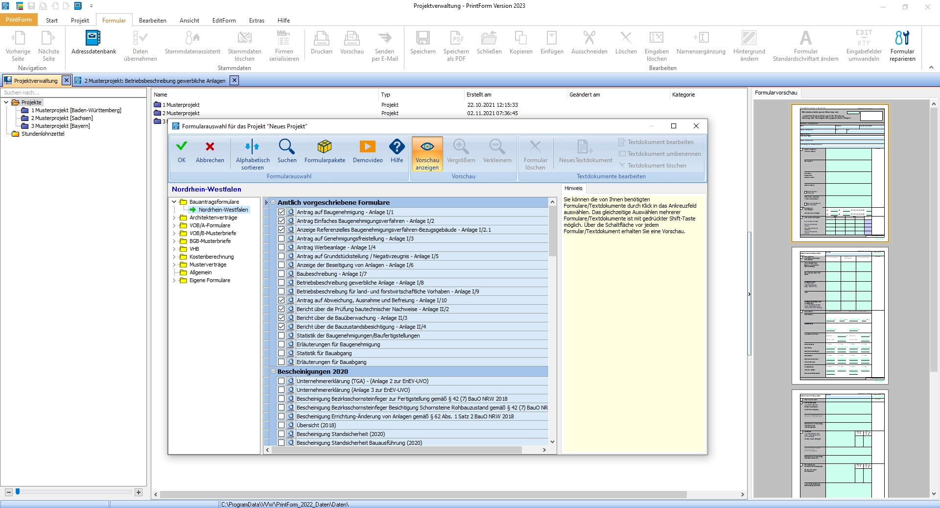Open the Adressdatenbank in ribbon
Image resolution: width=940 pixels, height=508 pixels.
click(94, 38)
